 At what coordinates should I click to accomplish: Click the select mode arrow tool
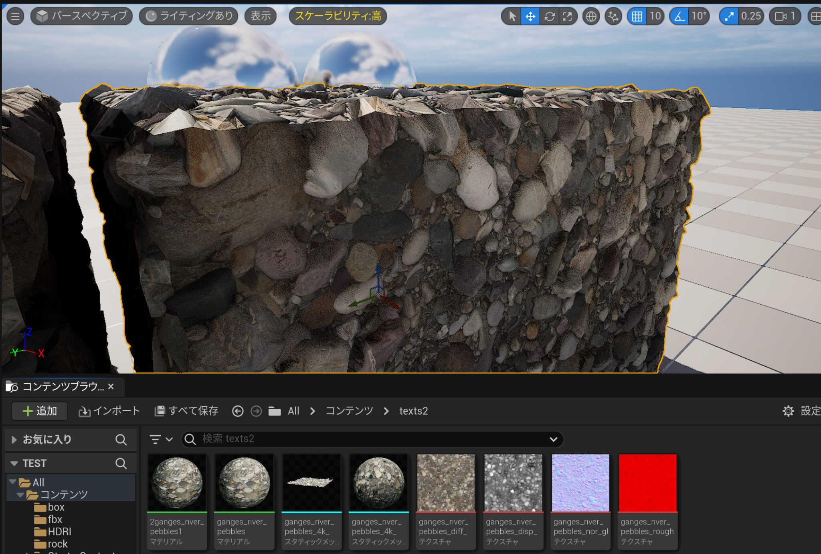(x=512, y=16)
